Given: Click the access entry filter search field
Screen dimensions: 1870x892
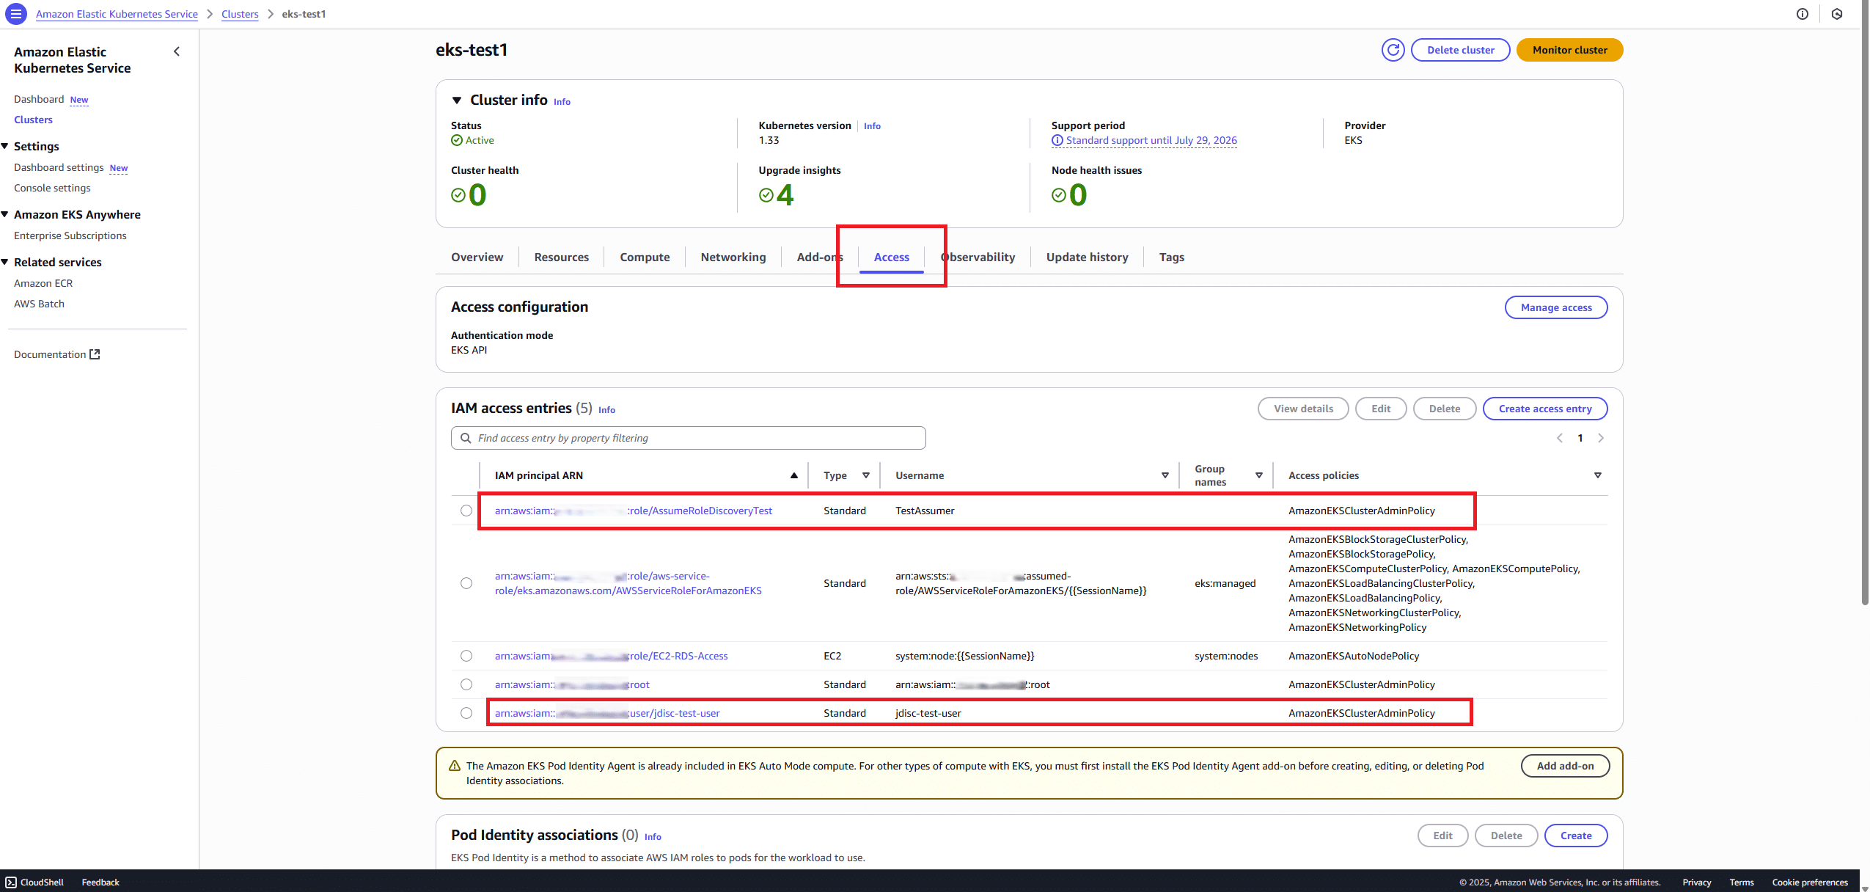Looking at the screenshot, I should point(688,437).
